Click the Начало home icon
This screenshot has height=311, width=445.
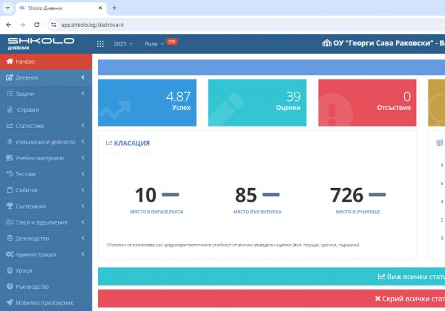(9, 62)
